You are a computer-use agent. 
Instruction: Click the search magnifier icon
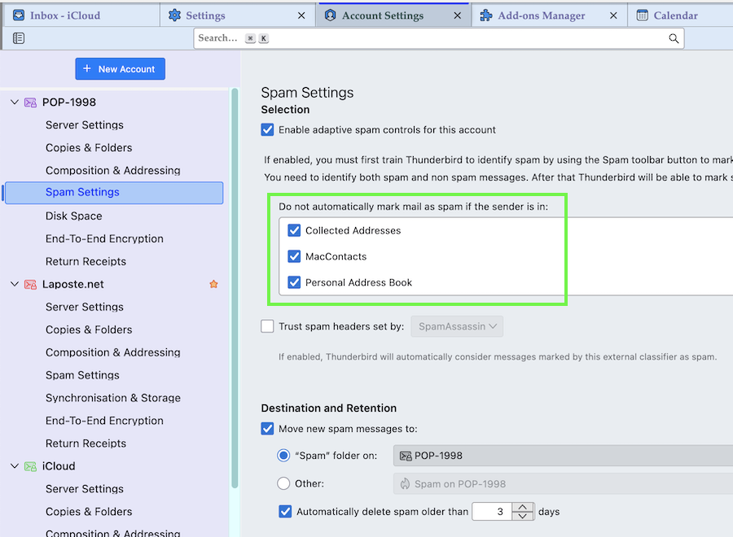674,38
